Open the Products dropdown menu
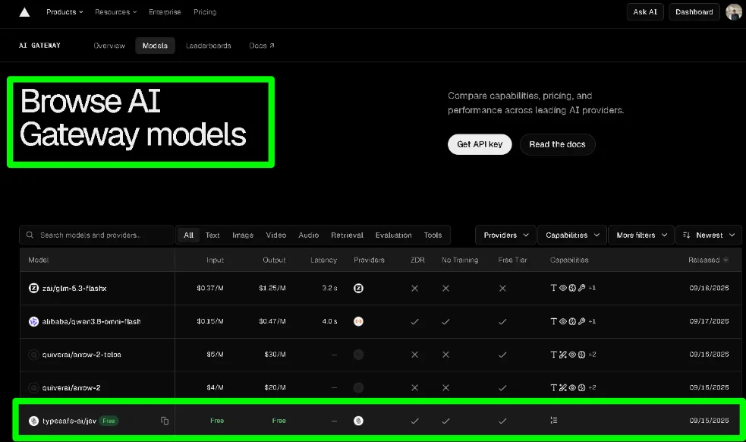This screenshot has width=746, height=442. coord(65,12)
